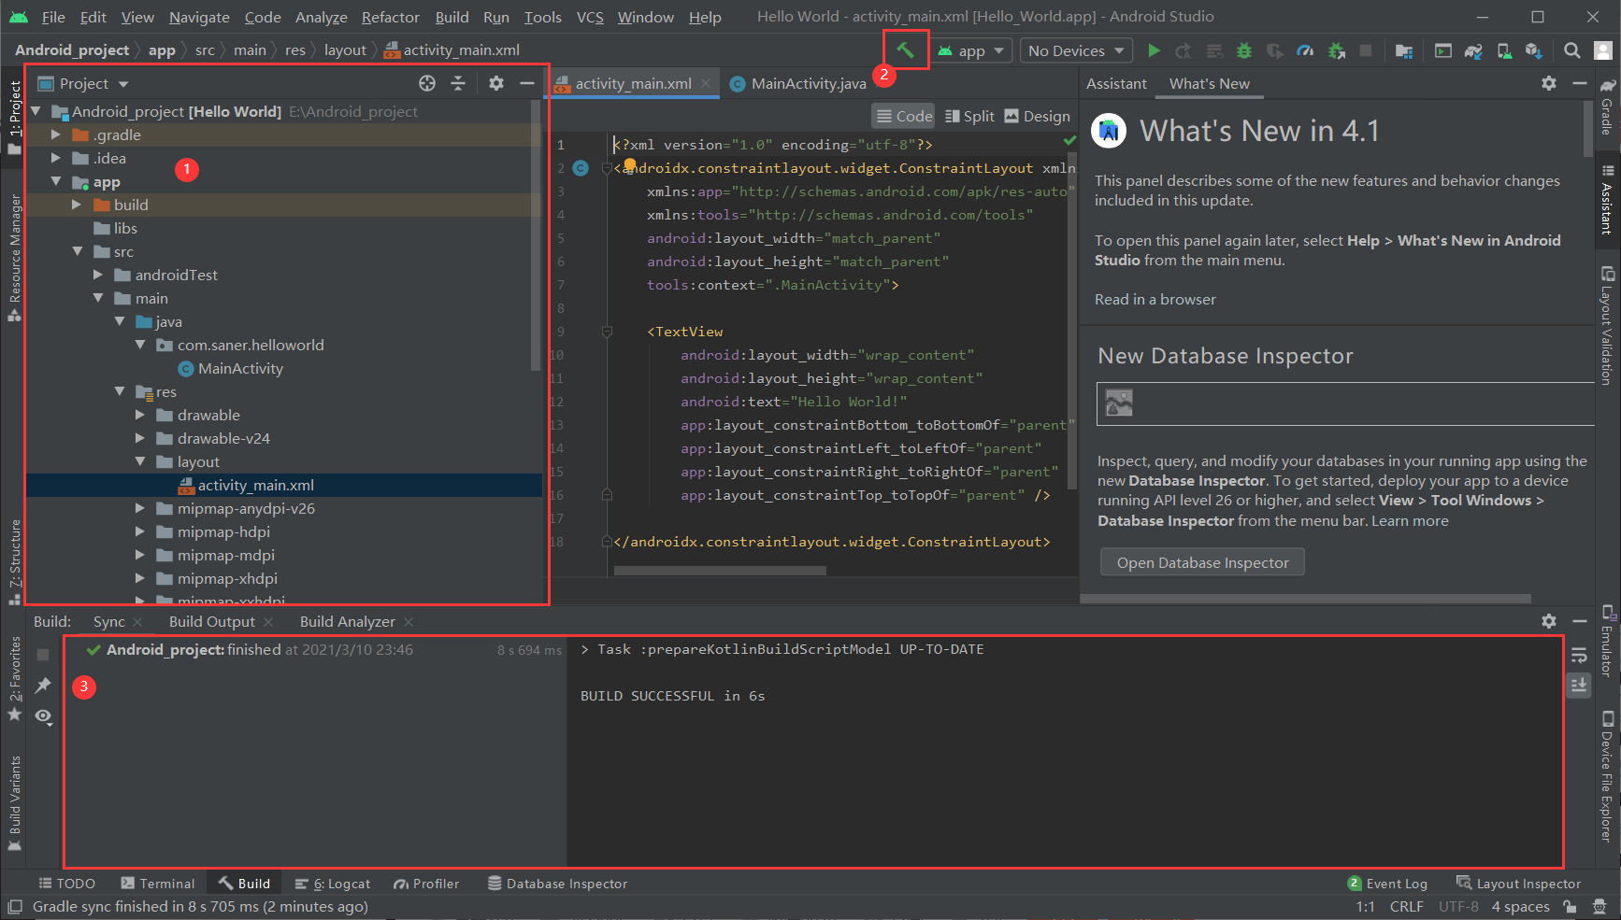Switch editor to Split view
The width and height of the screenshot is (1621, 920).
pos(969,116)
